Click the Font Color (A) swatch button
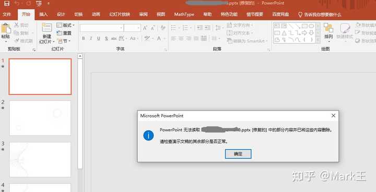The image size is (376, 192). coord(159,39)
